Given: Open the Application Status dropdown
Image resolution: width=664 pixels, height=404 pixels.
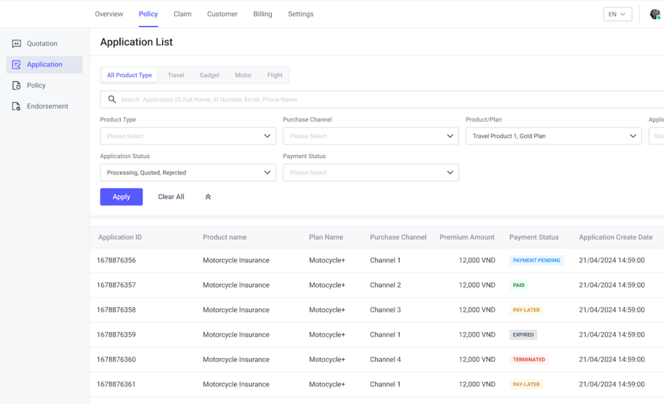Looking at the screenshot, I should pyautogui.click(x=188, y=172).
